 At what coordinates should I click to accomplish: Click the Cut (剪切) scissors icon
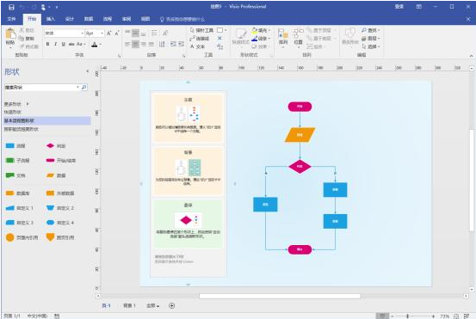coord(22,30)
